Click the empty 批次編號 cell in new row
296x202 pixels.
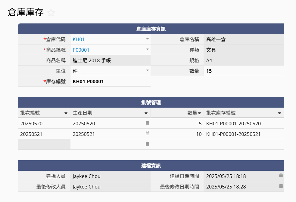coord(44,144)
